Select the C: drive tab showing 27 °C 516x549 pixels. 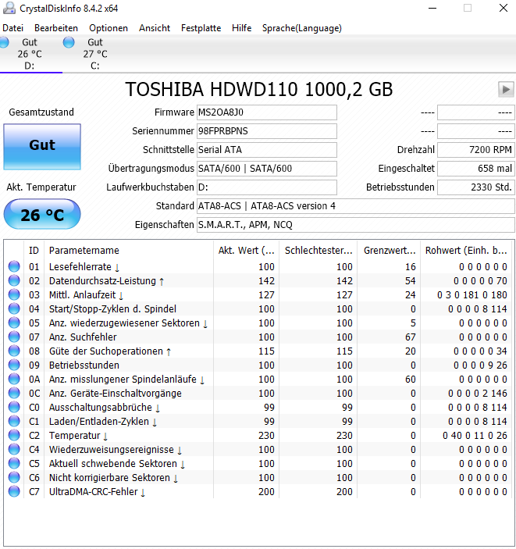pos(95,54)
